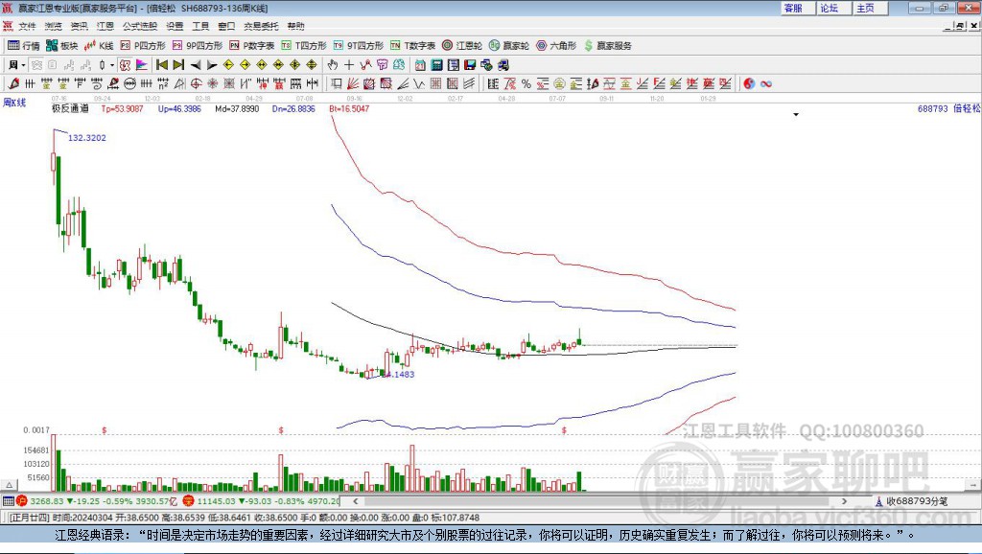Select the red pencil drawing tool
982x554 pixels.
click(13, 83)
